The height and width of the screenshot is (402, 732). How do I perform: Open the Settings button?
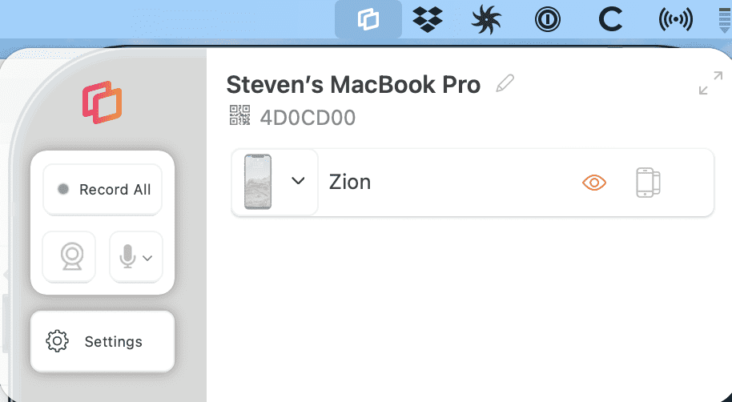coord(103,342)
